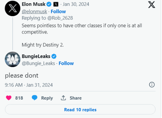Click the Share label text
The height and width of the screenshot is (118, 162).
(75, 98)
